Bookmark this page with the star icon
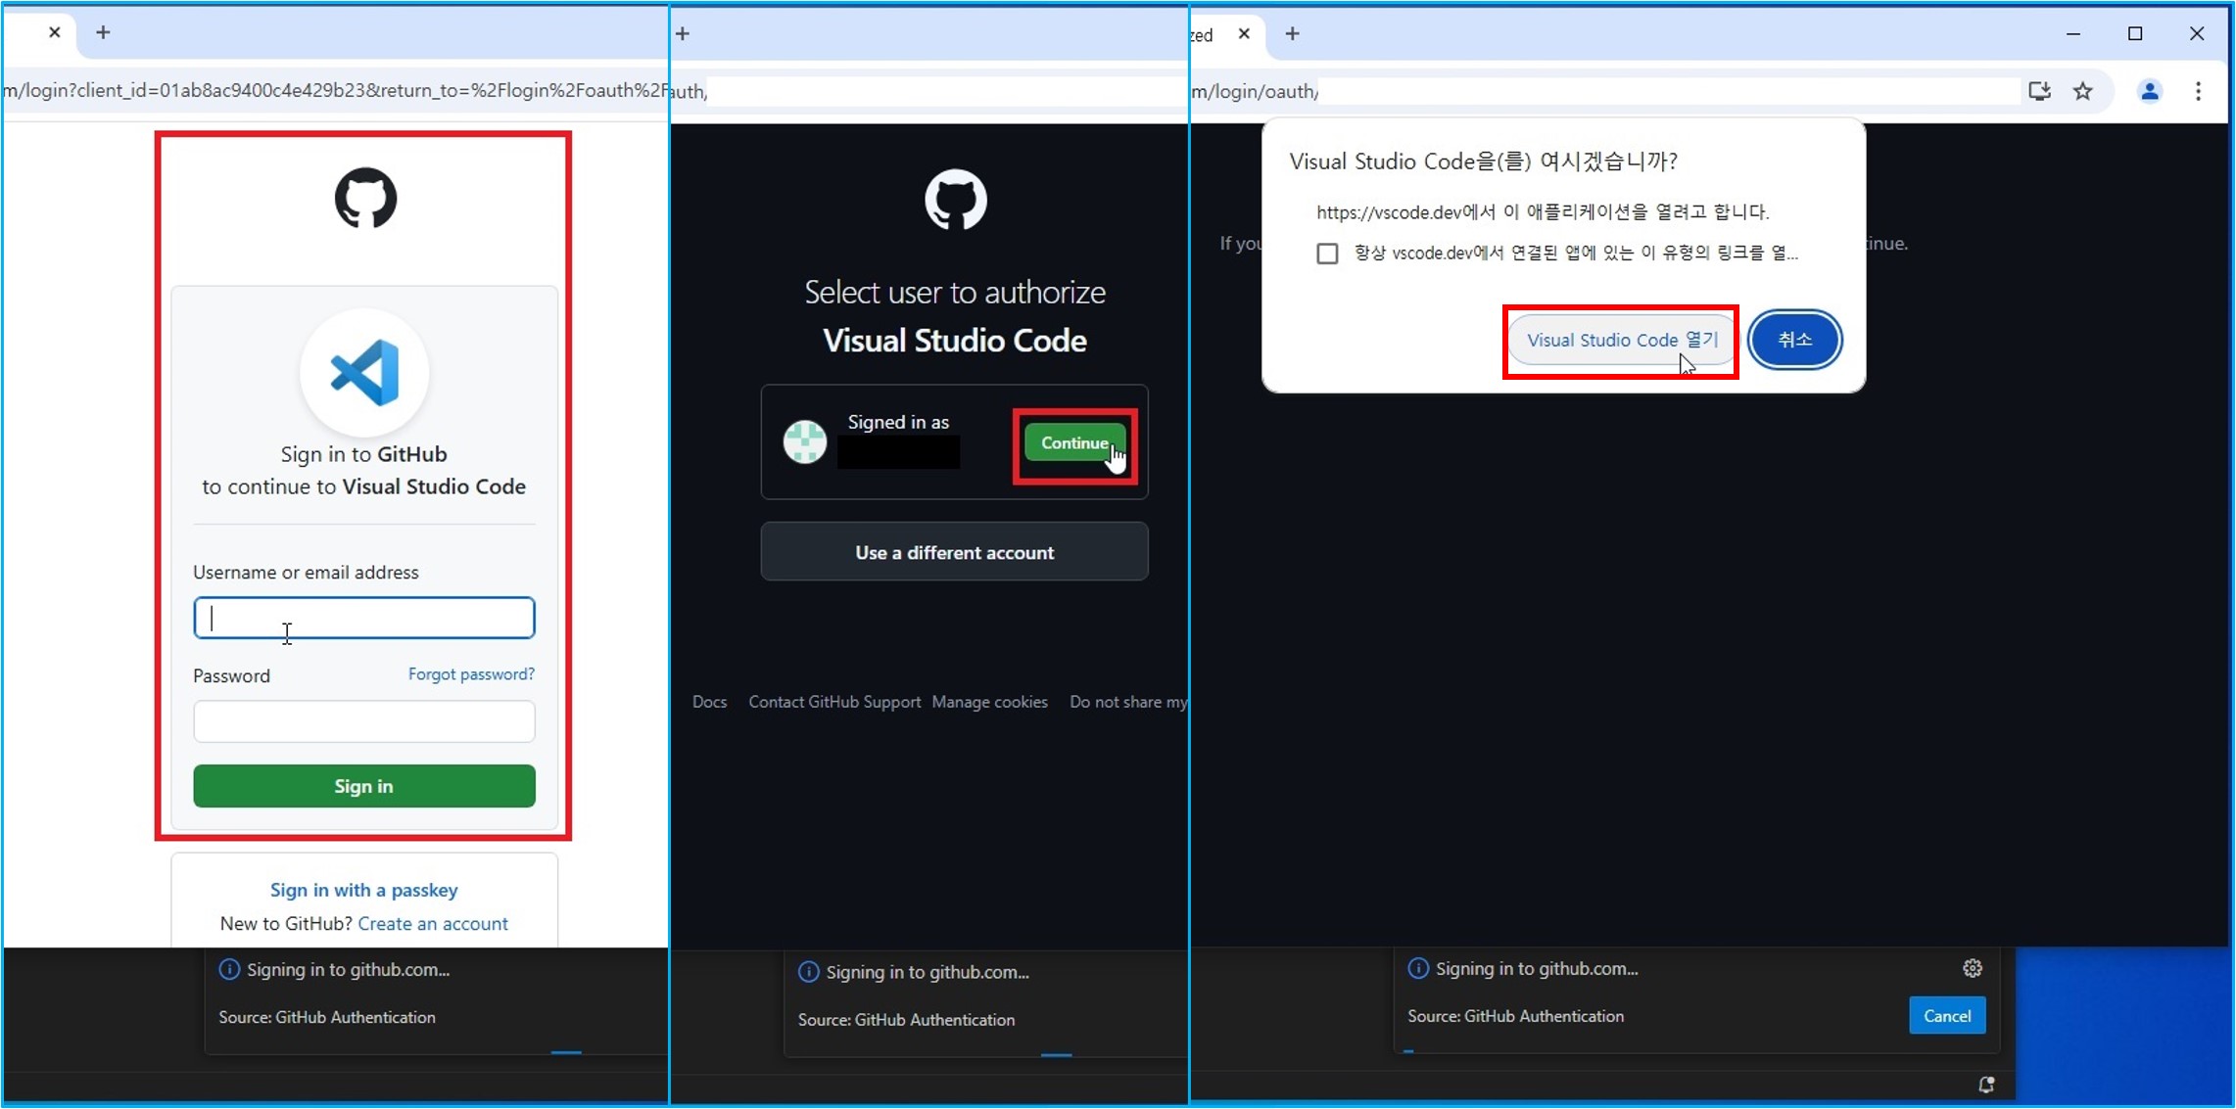The width and height of the screenshot is (2236, 1109). pyautogui.click(x=2083, y=91)
